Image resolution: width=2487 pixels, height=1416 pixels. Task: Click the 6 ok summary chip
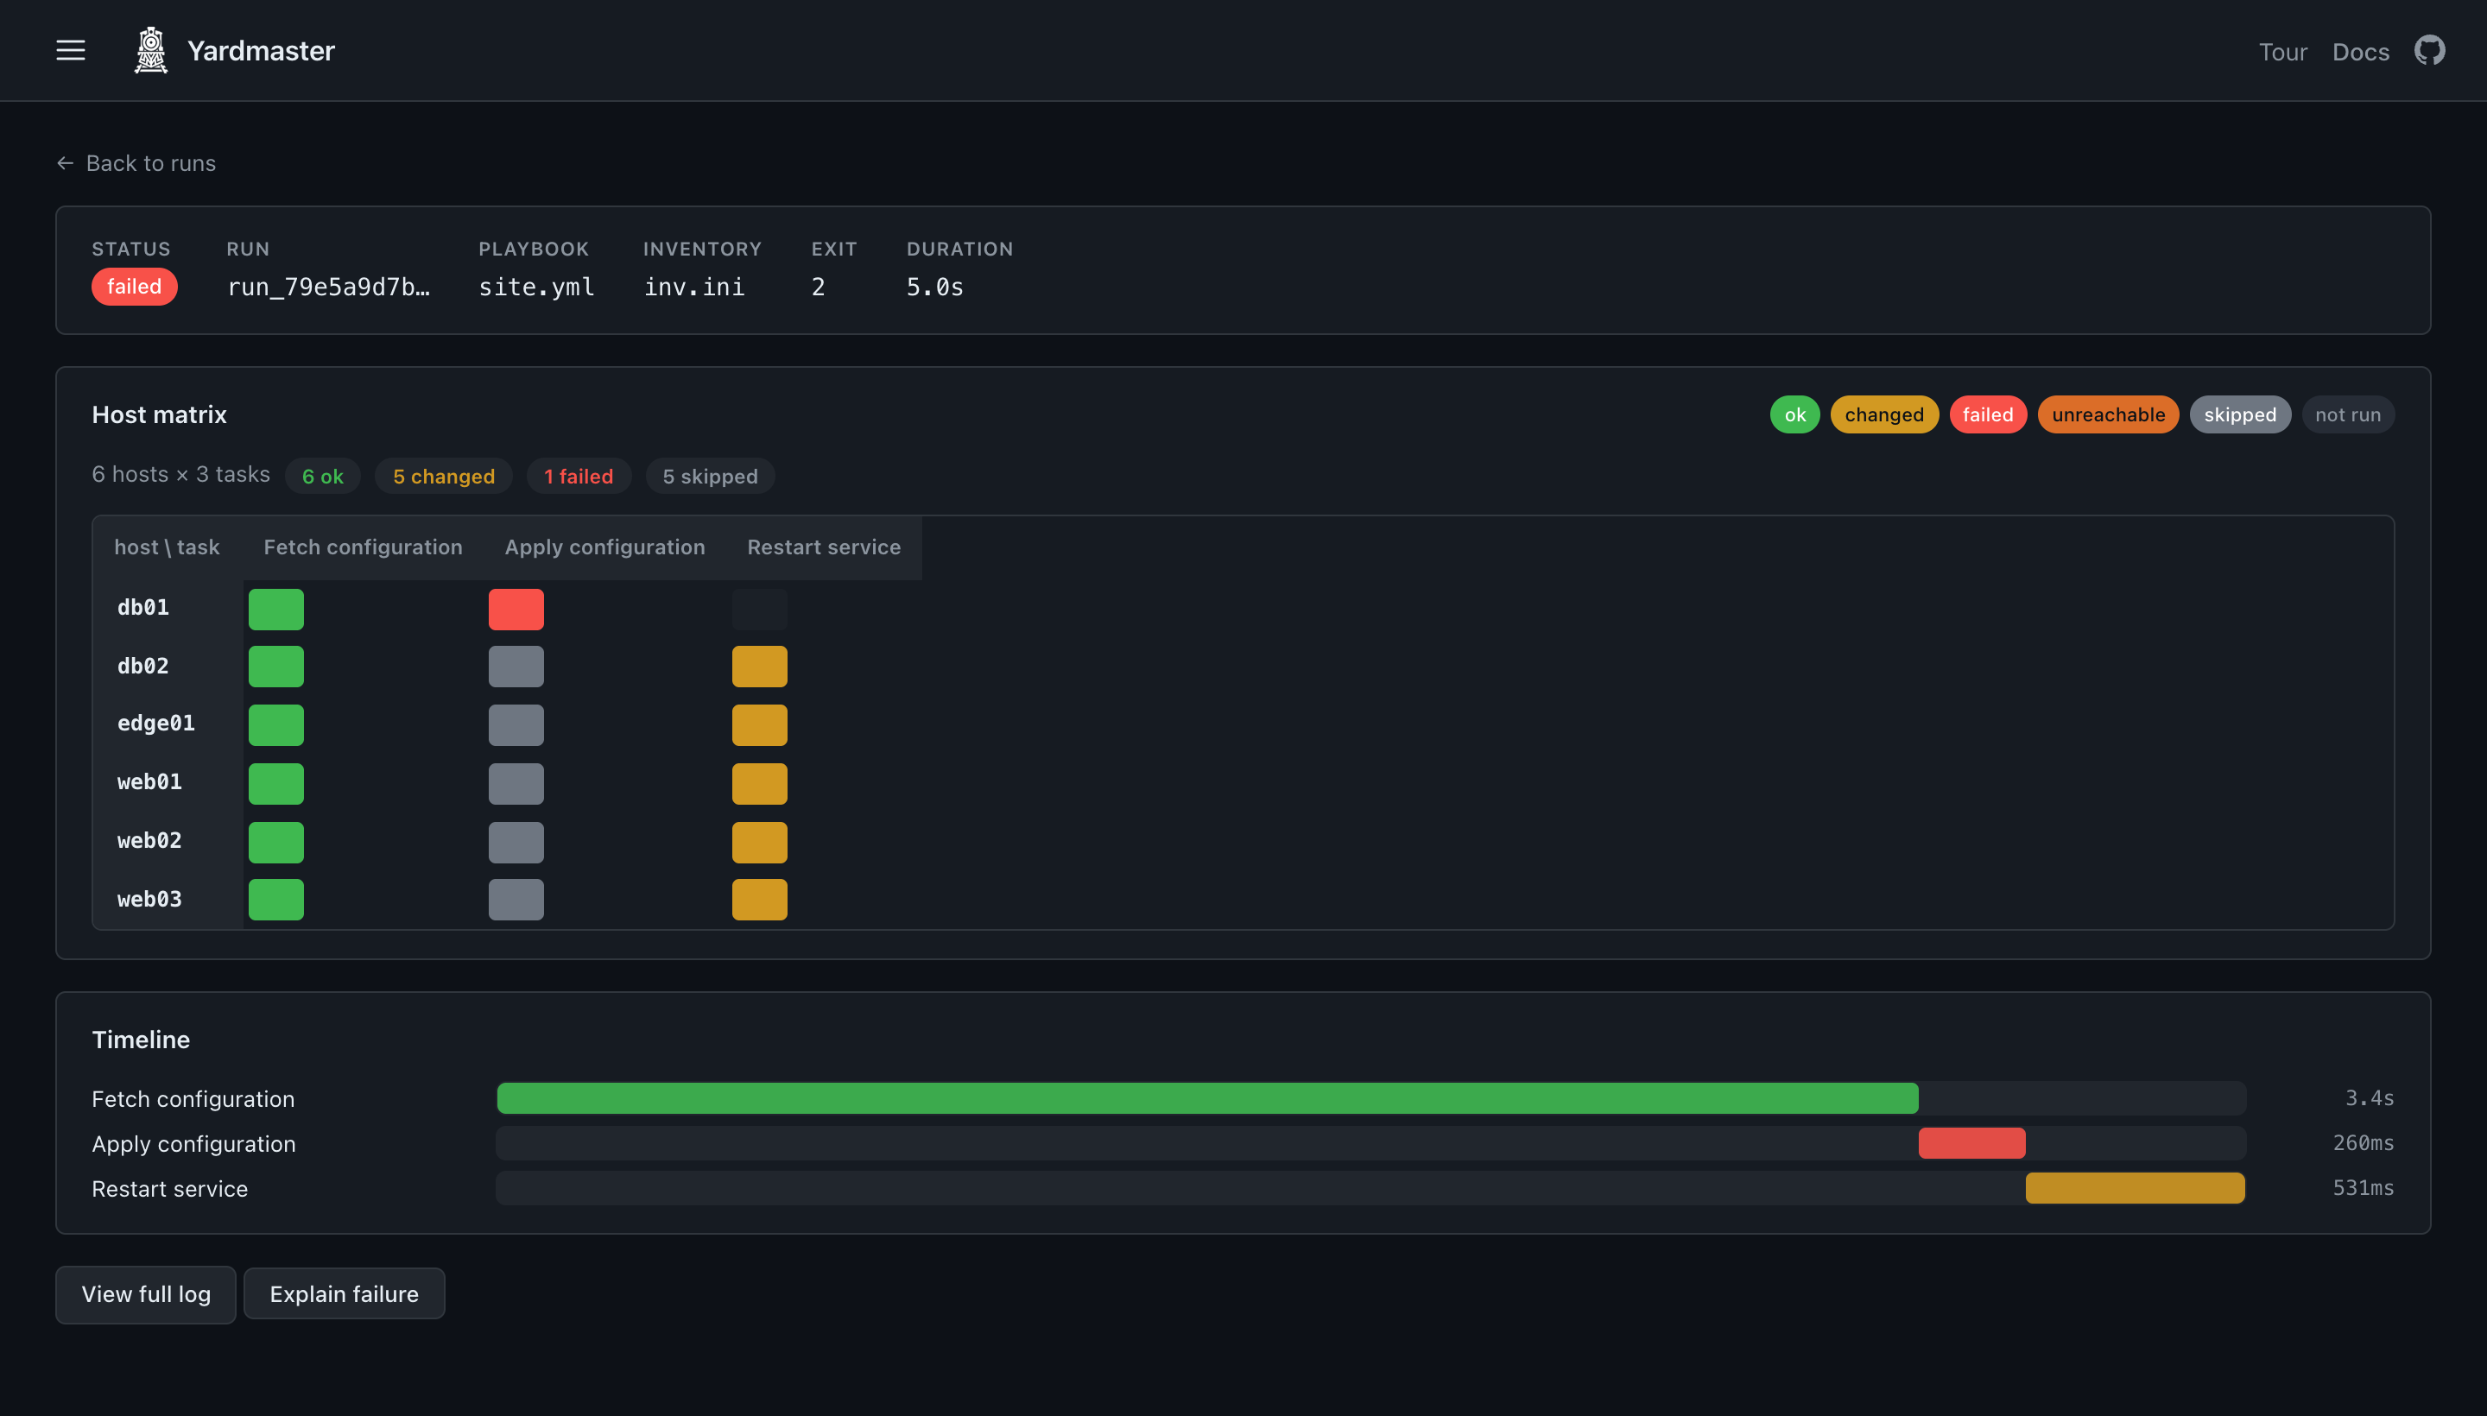[x=323, y=477]
